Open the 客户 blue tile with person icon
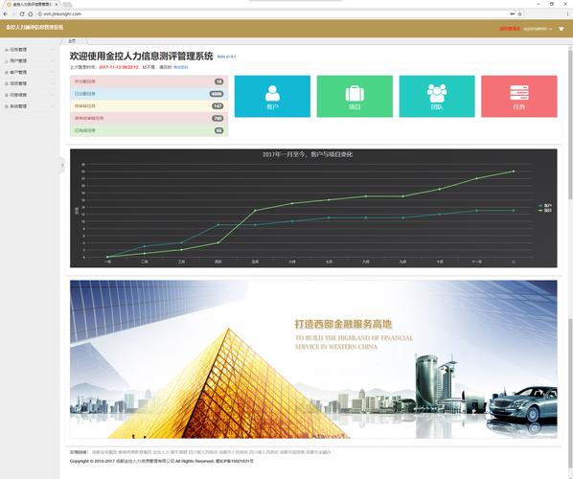Image resolution: width=573 pixels, height=479 pixels. click(x=272, y=97)
